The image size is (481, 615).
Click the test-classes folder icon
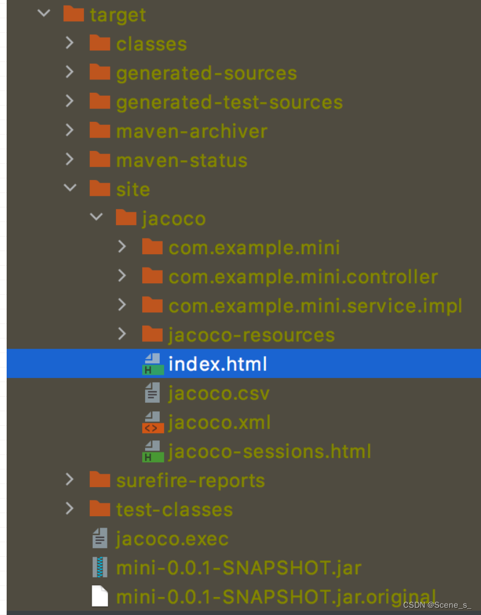(100, 508)
